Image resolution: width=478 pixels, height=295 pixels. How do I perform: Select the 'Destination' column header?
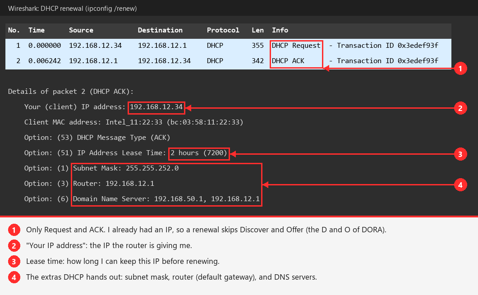[x=160, y=30]
